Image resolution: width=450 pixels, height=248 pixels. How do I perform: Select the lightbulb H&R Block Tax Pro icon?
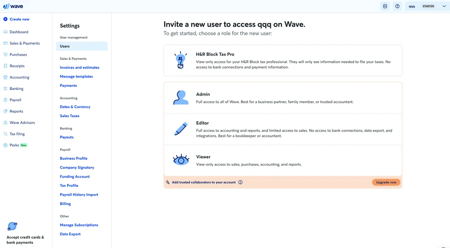[x=180, y=60]
